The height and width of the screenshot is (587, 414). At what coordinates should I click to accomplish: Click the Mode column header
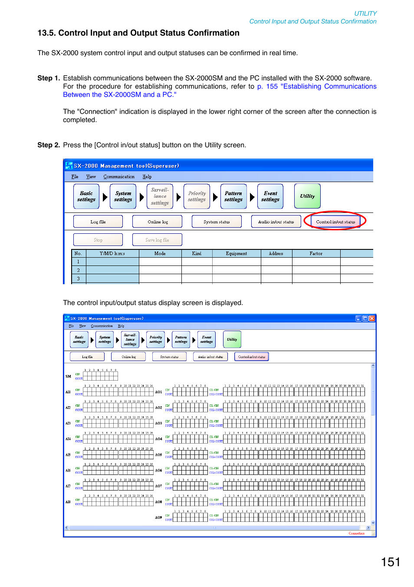point(160,253)
